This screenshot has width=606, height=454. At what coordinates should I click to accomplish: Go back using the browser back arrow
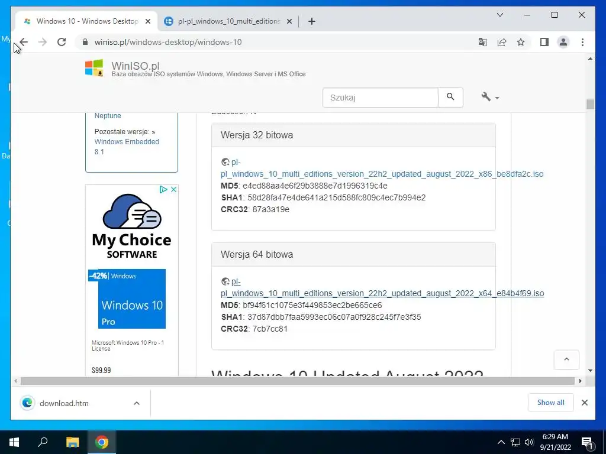[24, 42]
